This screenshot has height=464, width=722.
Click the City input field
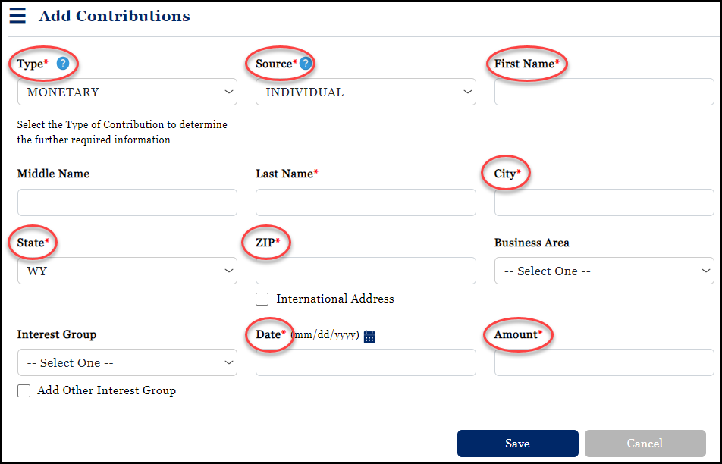coord(604,202)
